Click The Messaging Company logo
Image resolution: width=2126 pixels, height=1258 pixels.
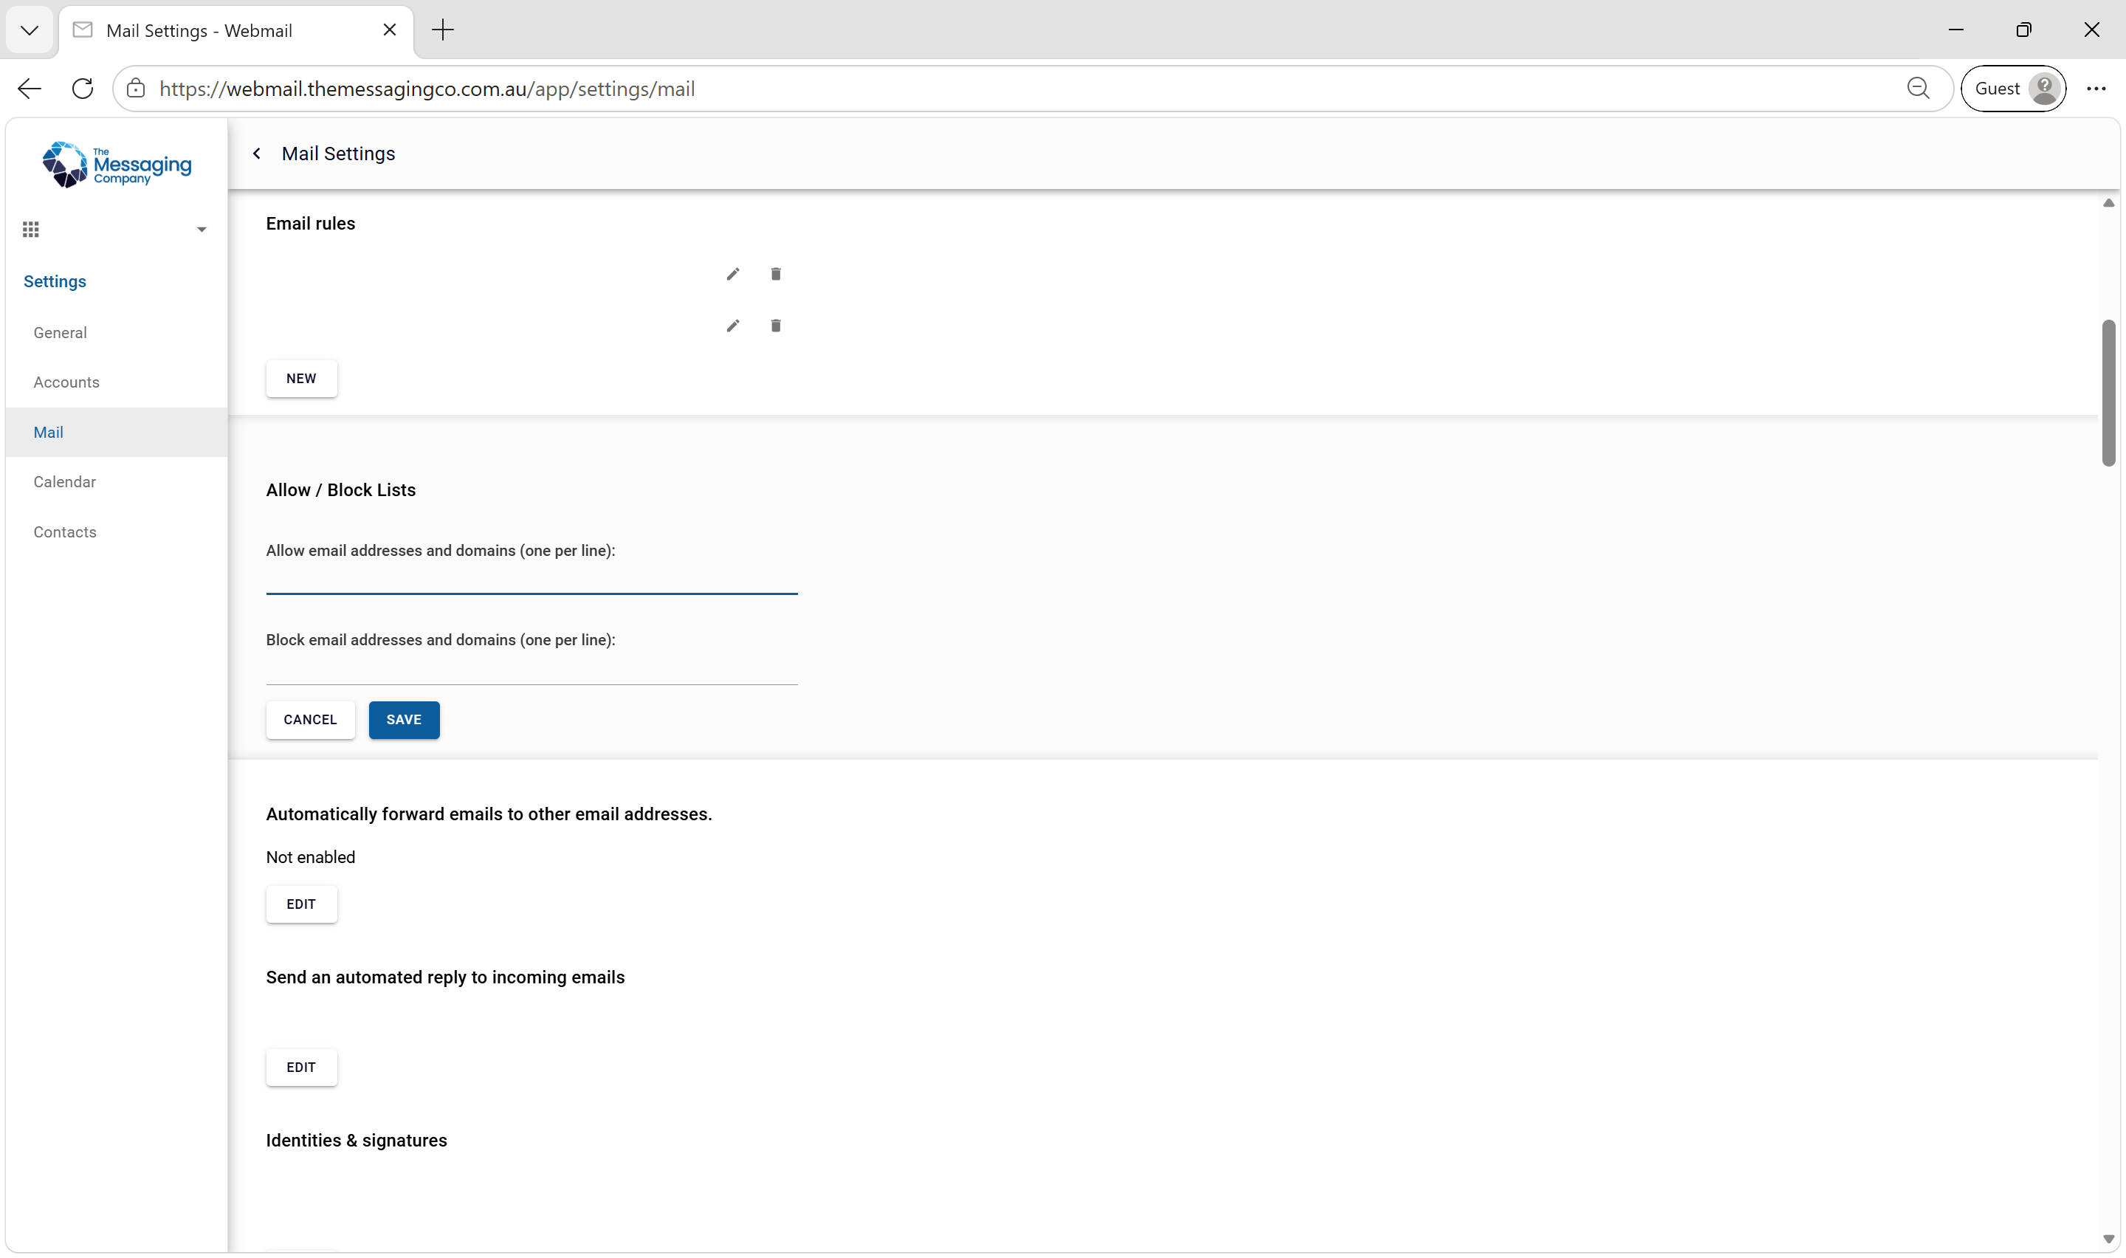pyautogui.click(x=117, y=165)
